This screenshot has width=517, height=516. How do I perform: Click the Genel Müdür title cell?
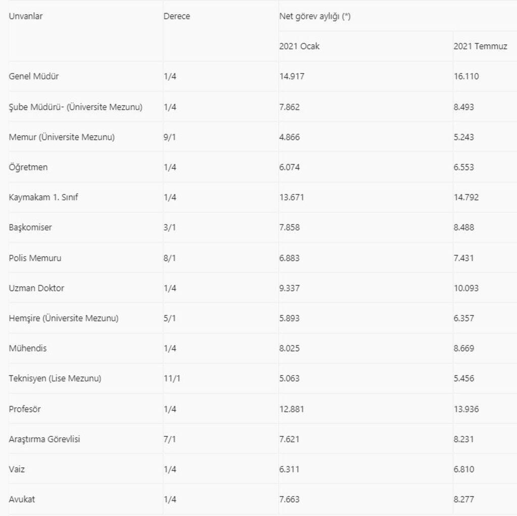pyautogui.click(x=34, y=77)
